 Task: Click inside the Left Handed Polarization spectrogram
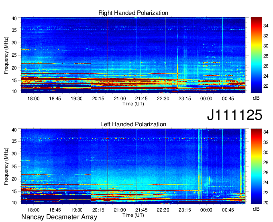pos(133,166)
